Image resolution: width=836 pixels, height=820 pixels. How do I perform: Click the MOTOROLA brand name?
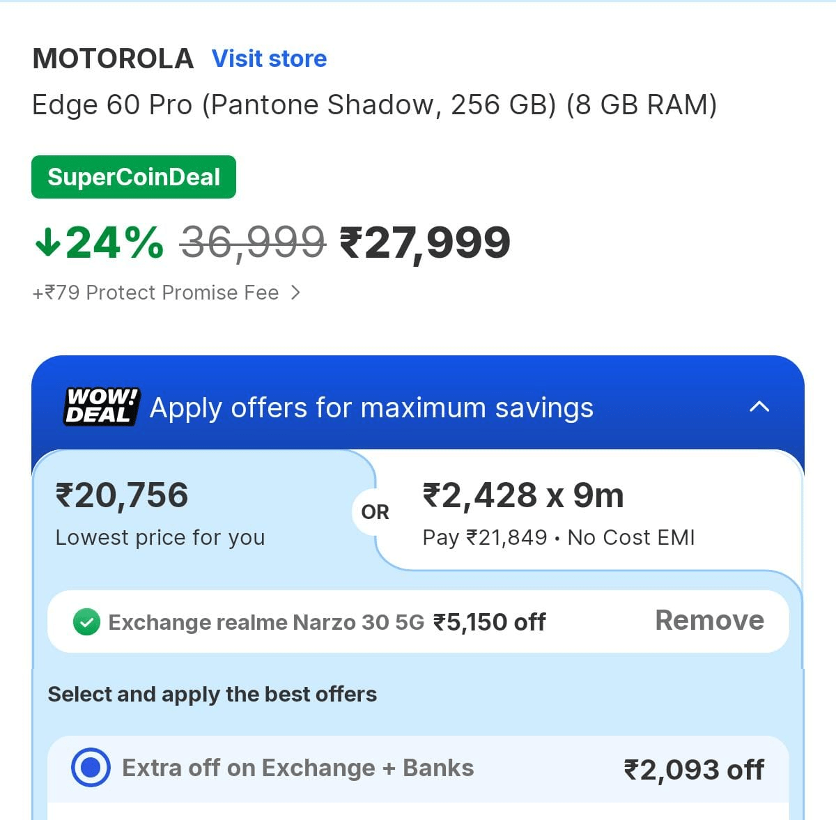113,59
